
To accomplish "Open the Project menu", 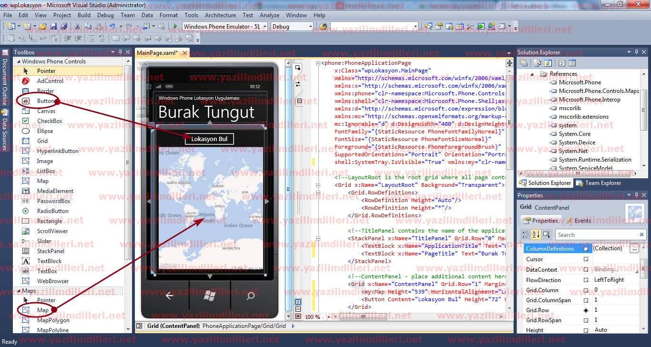I will (x=62, y=15).
